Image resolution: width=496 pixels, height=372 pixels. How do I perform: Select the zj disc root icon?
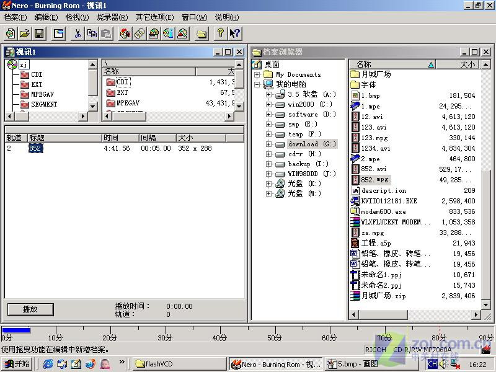pos(12,64)
